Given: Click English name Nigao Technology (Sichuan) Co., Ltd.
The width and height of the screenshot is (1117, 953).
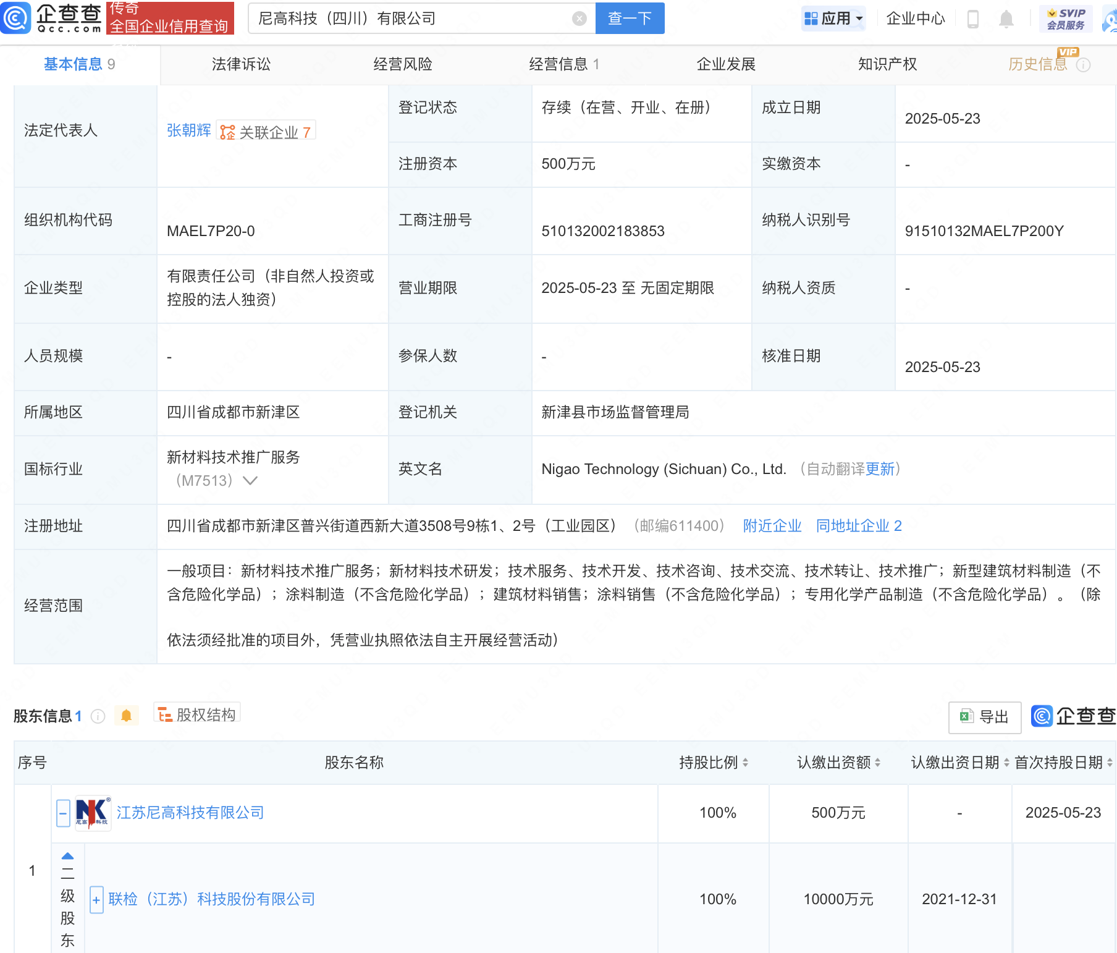Looking at the screenshot, I should (x=664, y=469).
